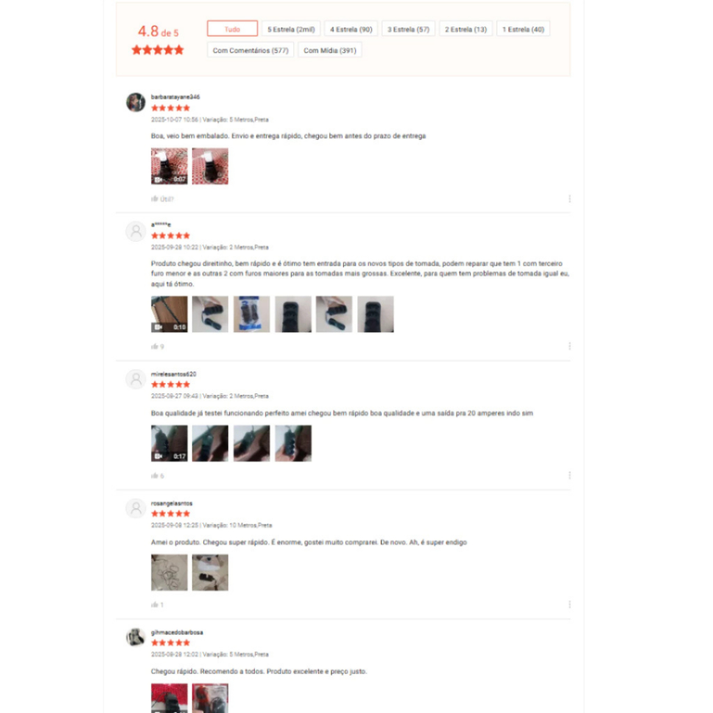Show reviews Com Mídia (391)
Screen dimensions: 713x713
(329, 50)
